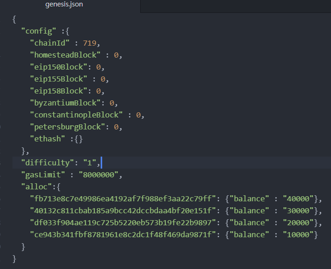Click the closing brace of config block

click(x=23, y=151)
